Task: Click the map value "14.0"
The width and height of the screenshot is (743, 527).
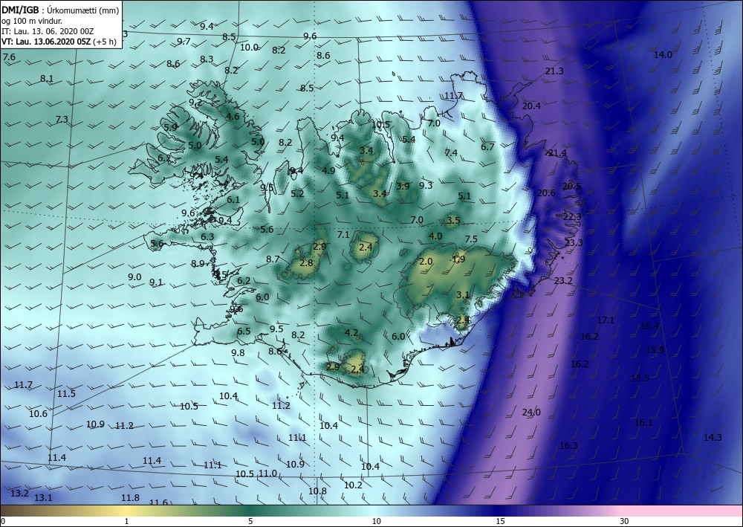Action: coord(663,55)
